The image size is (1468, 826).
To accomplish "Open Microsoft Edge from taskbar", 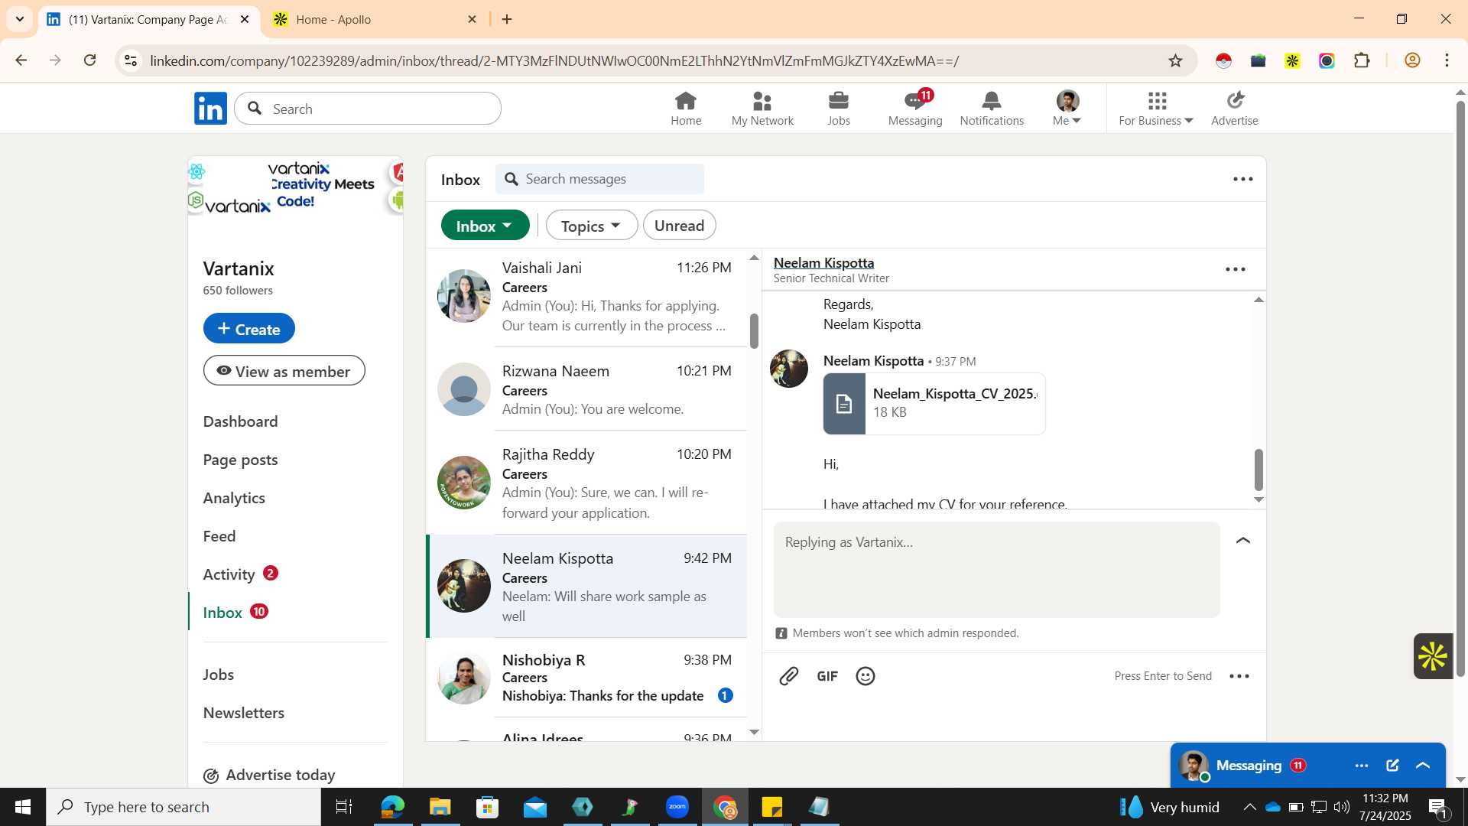I will coord(392,807).
